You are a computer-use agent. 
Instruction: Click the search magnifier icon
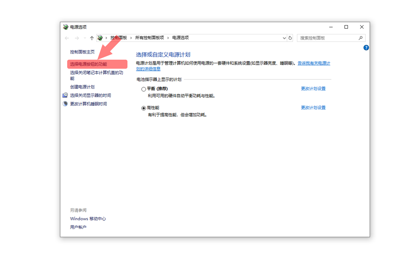[361, 38]
